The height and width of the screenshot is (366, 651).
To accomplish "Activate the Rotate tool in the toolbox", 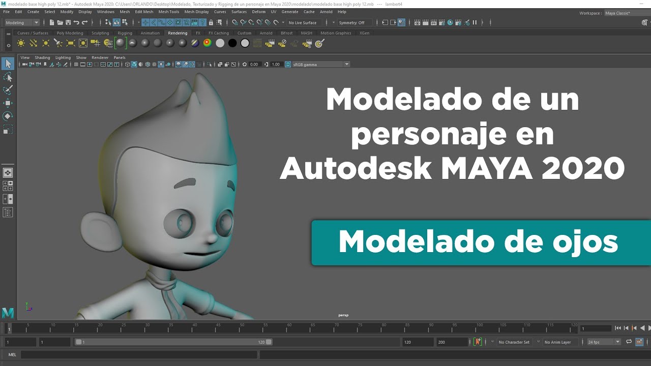I will tap(8, 116).
